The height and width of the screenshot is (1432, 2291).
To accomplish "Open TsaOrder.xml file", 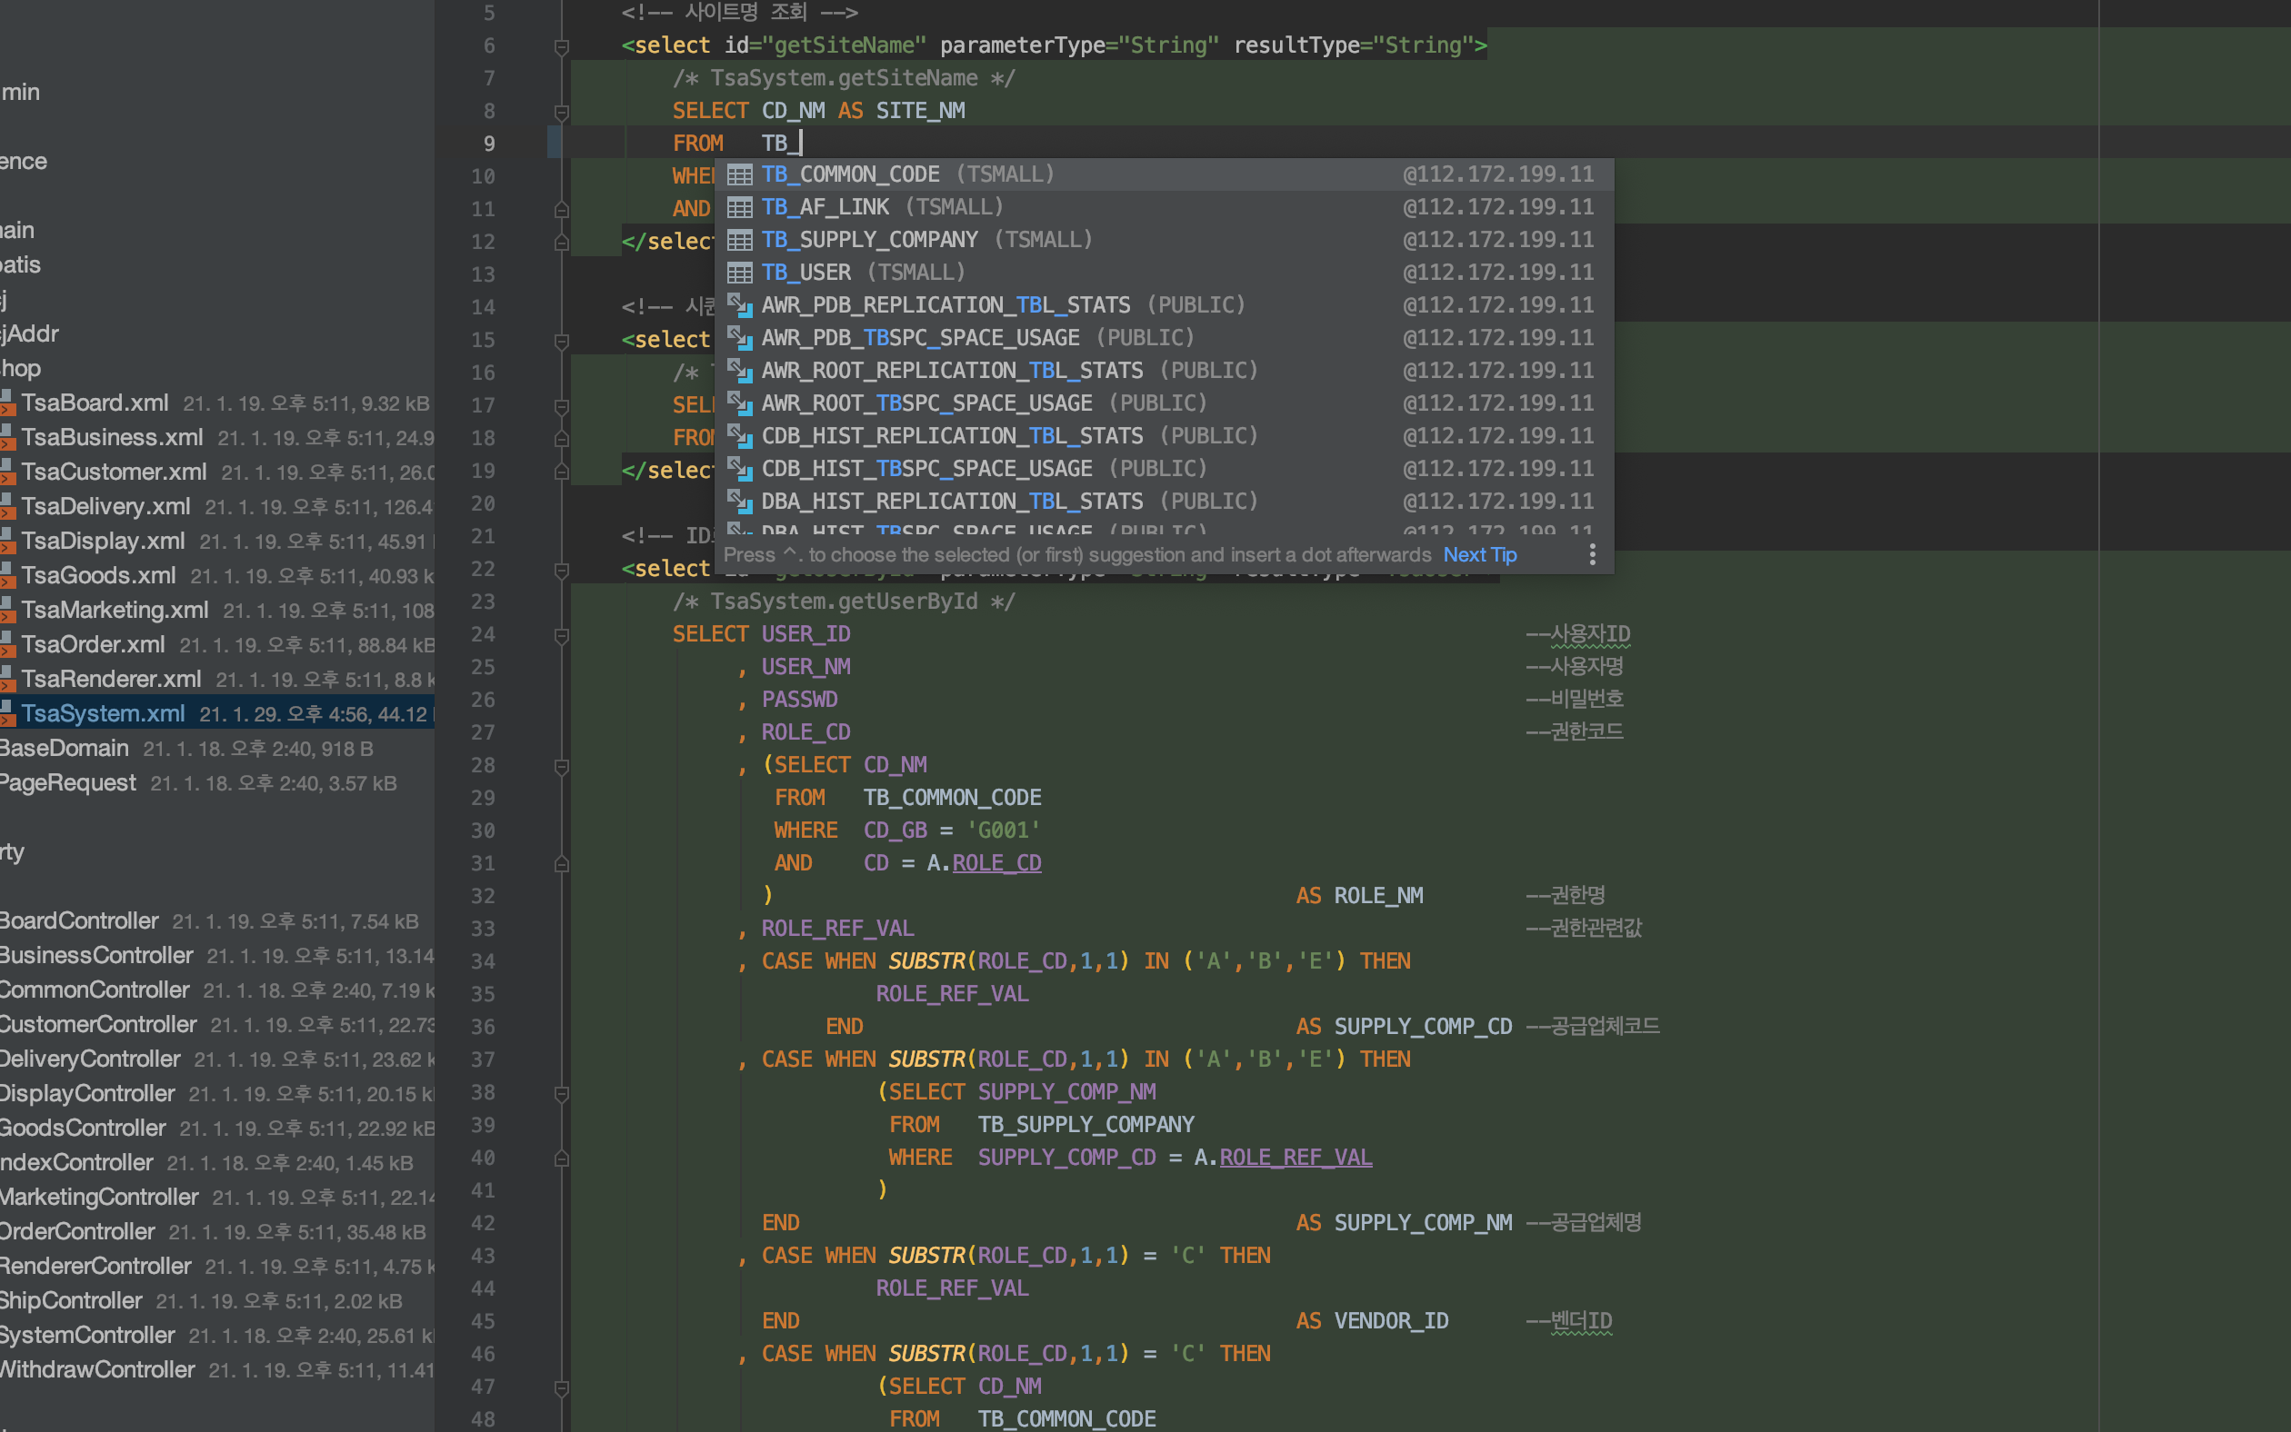I will pos(217,645).
